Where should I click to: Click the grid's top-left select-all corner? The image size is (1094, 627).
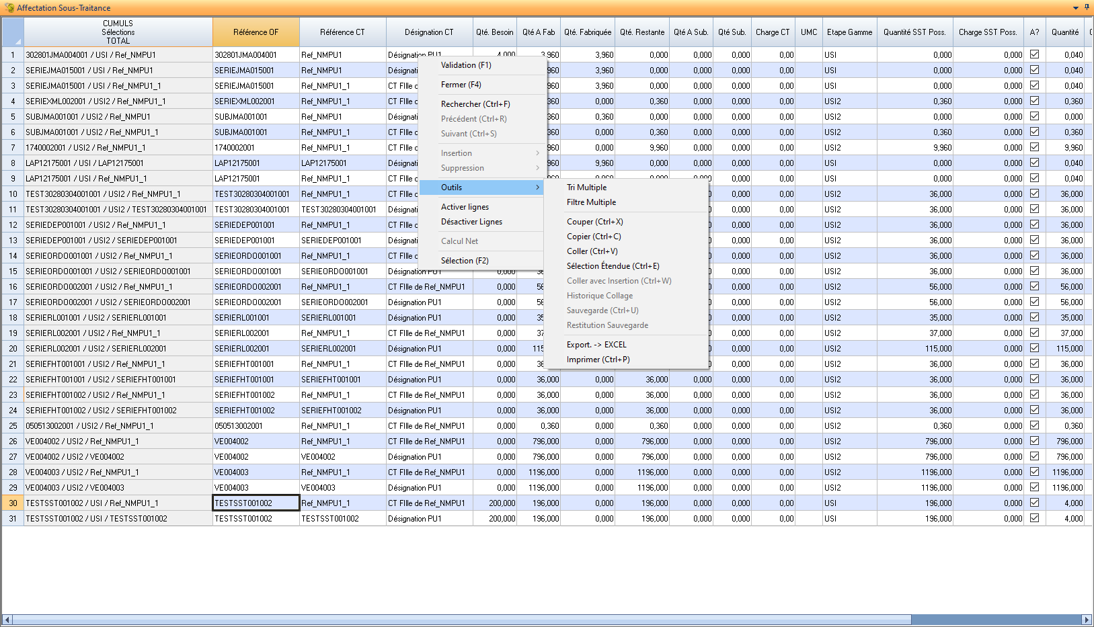[13, 32]
